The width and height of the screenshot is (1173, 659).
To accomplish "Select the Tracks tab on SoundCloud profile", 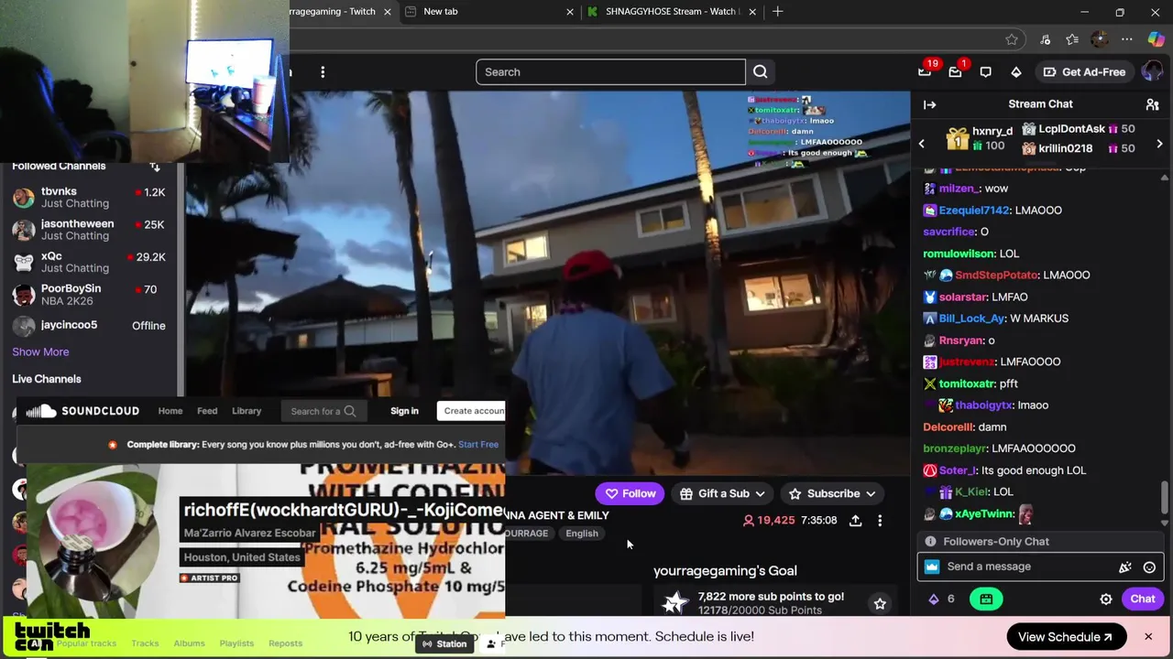I will [145, 643].
